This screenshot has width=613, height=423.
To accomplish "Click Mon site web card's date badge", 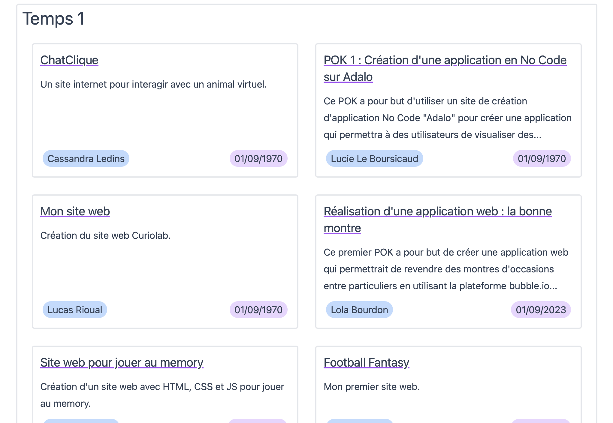I will coord(258,310).
